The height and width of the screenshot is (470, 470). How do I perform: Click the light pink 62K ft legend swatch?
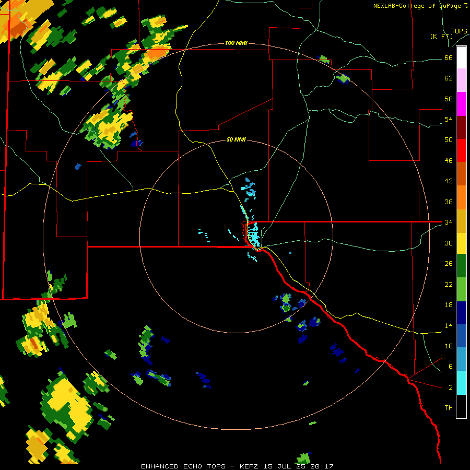tap(461, 80)
